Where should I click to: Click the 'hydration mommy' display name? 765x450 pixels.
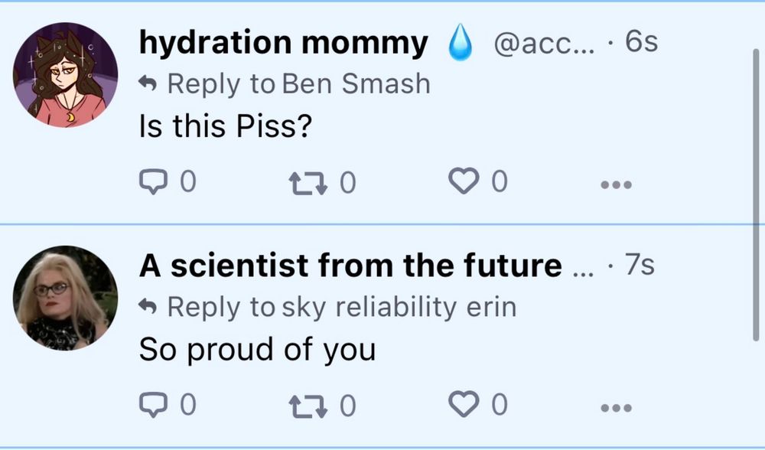tap(284, 42)
